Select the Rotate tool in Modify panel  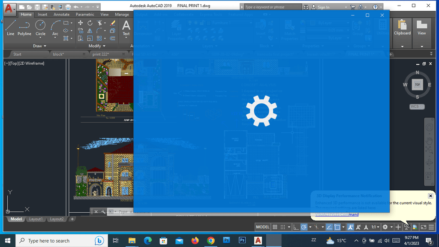pyautogui.click(x=90, y=23)
